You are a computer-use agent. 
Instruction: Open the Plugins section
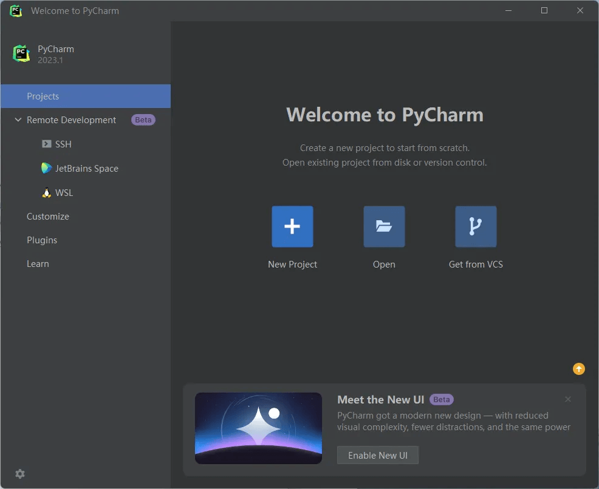click(42, 240)
